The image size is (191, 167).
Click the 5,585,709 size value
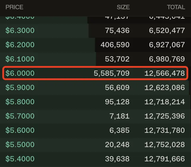click(x=112, y=73)
